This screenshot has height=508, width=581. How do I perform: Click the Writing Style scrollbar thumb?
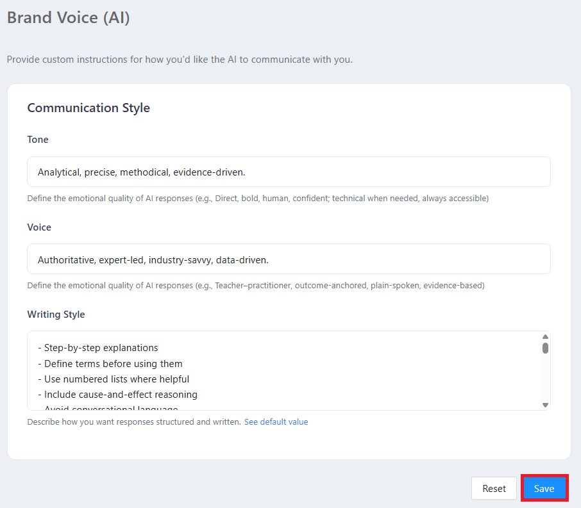click(x=545, y=348)
